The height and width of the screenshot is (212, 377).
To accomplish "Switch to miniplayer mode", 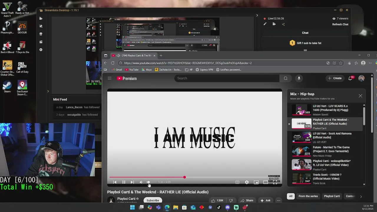I will [256, 182].
